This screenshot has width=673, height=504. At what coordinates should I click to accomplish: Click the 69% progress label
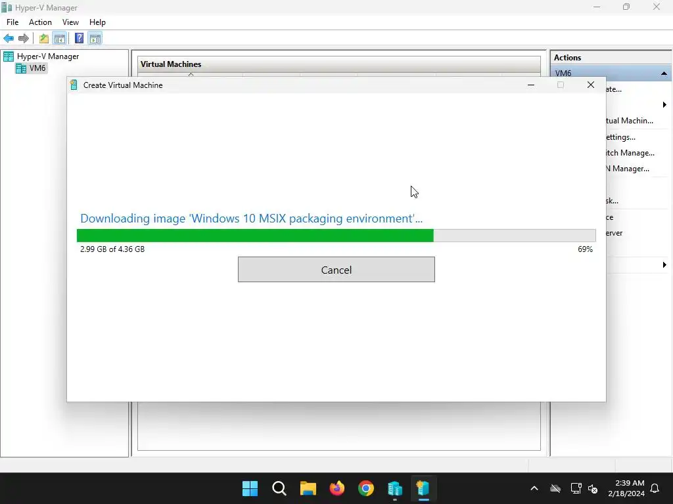[x=585, y=249]
